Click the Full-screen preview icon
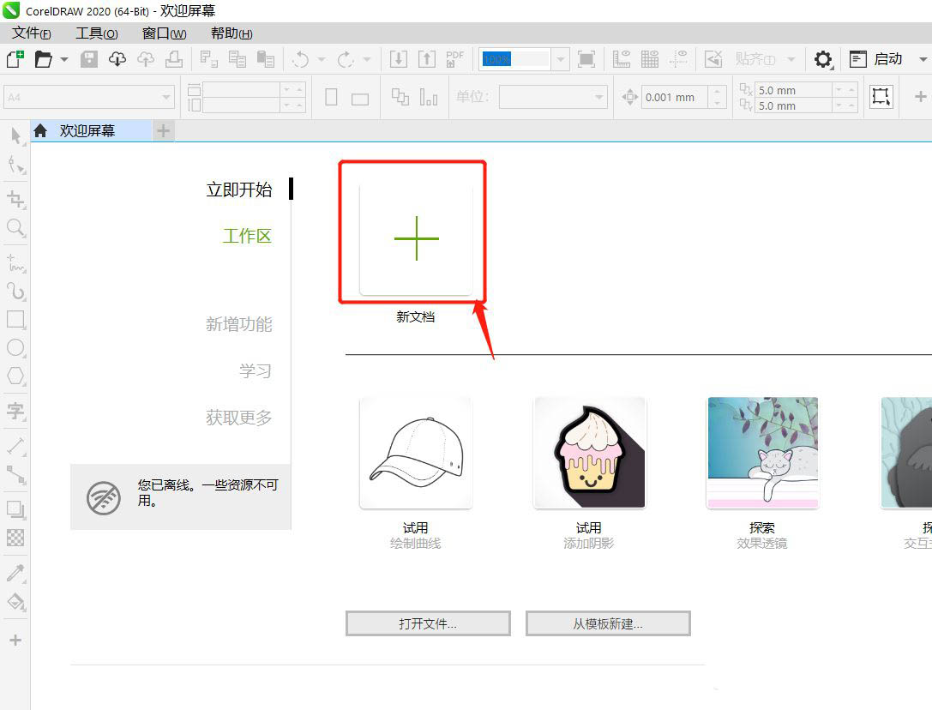Viewport: 932px width, 710px height. [586, 59]
